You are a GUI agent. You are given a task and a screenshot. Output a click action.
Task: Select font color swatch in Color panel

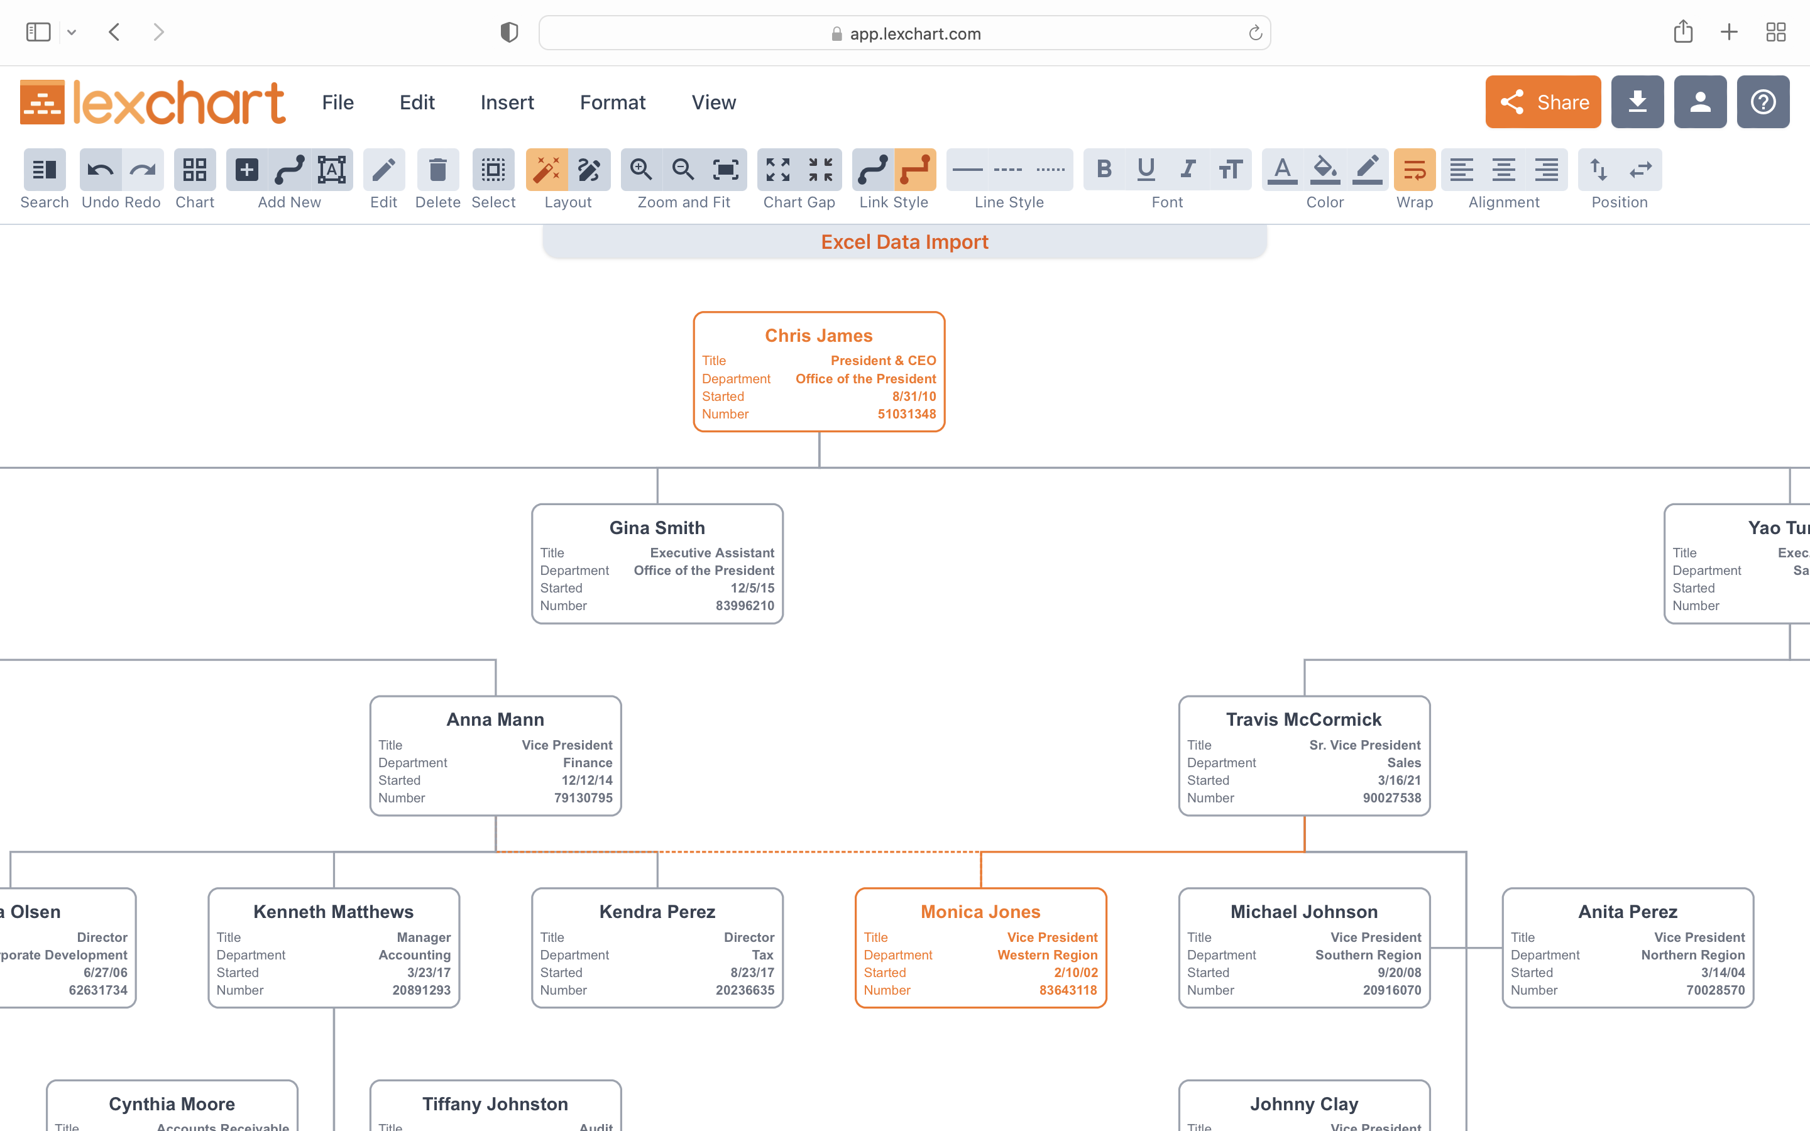pyautogui.click(x=1283, y=170)
